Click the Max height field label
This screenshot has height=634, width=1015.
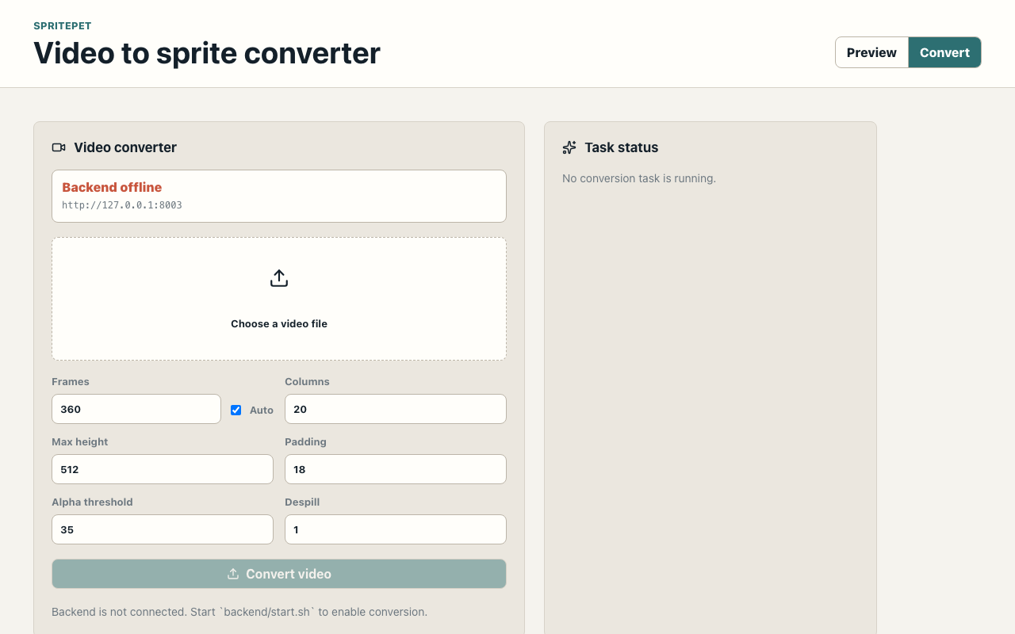coord(80,441)
